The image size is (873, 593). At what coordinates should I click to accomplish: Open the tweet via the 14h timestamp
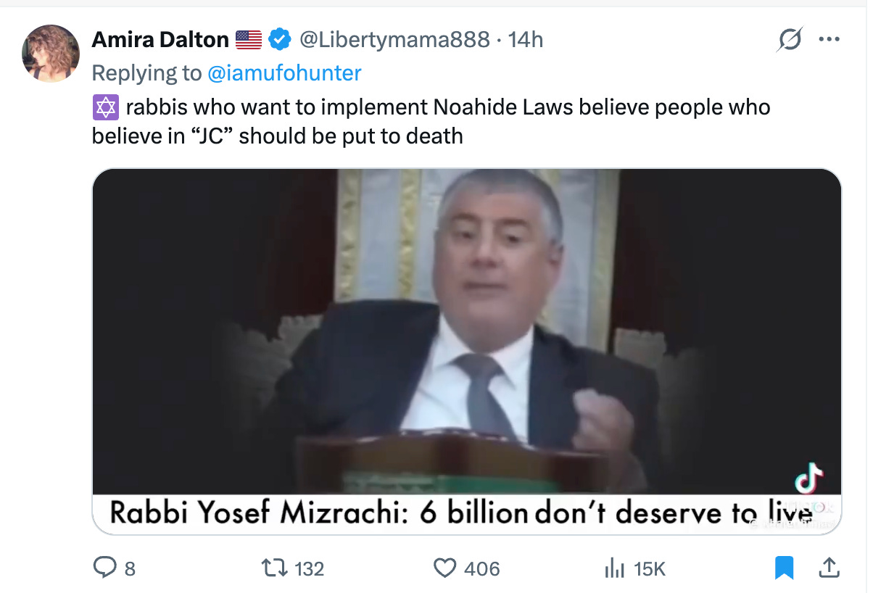click(525, 40)
